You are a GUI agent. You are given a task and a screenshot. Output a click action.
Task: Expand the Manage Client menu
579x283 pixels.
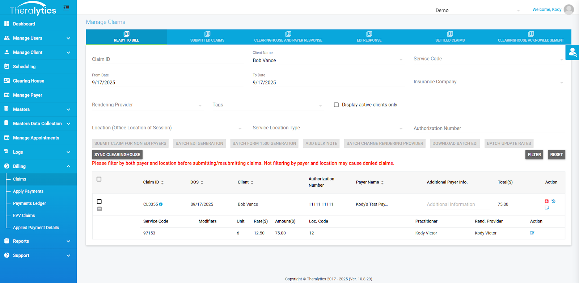tap(38, 52)
